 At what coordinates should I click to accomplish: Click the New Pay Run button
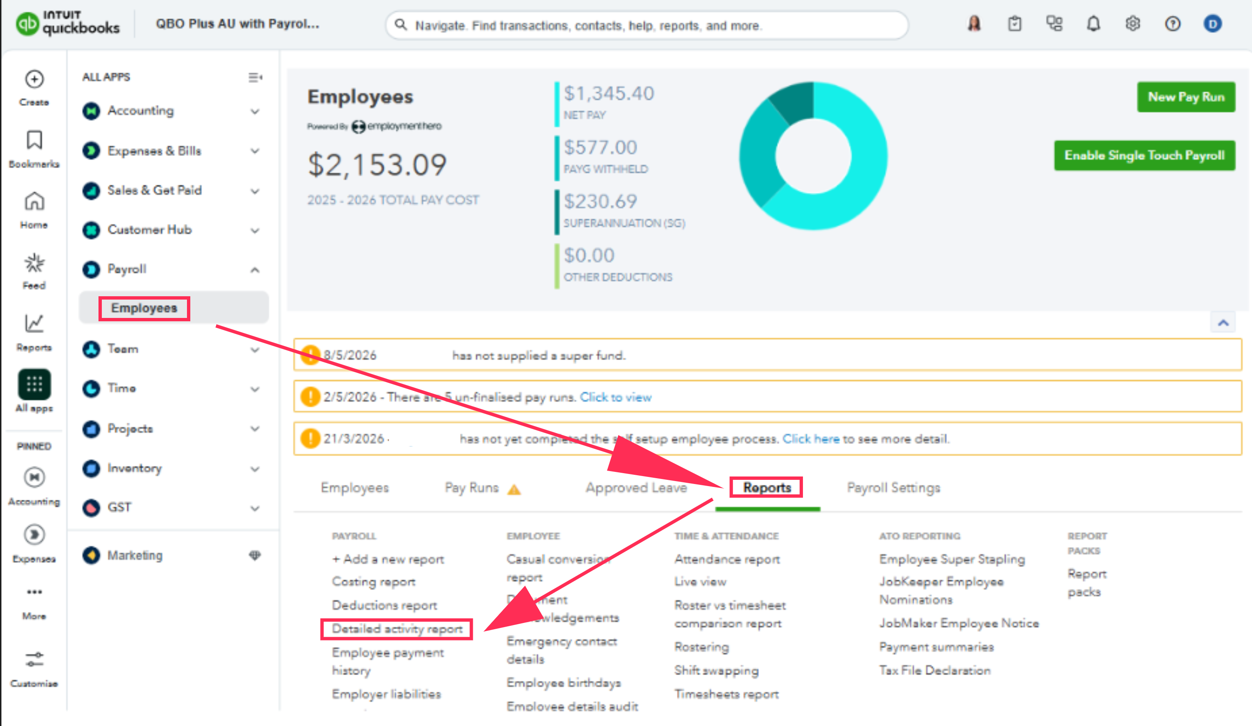click(x=1186, y=97)
